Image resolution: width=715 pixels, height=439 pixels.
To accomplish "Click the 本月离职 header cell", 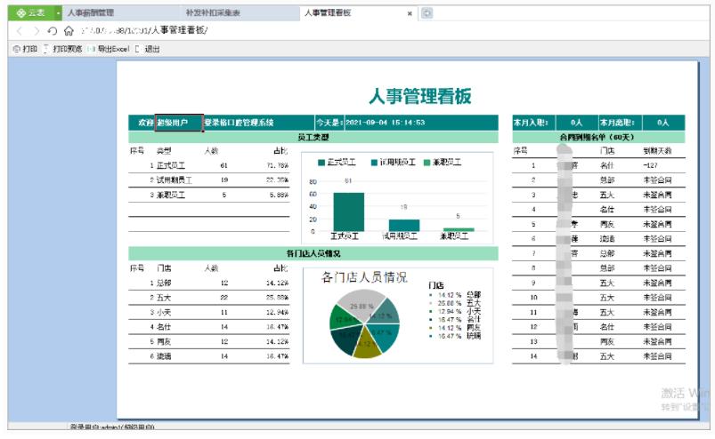I will tap(620, 123).
